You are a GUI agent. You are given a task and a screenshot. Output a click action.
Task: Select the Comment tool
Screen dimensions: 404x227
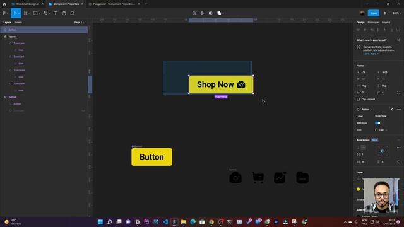pos(73,13)
